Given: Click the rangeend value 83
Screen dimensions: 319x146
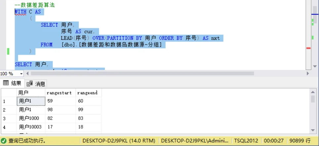Looking at the screenshot, I should tap(89, 118).
